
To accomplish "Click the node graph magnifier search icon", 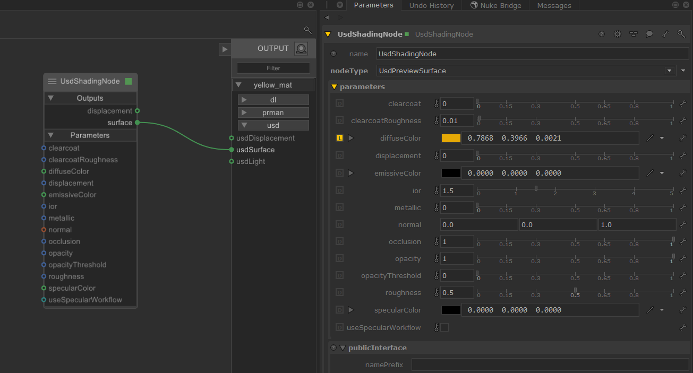I will (x=307, y=30).
